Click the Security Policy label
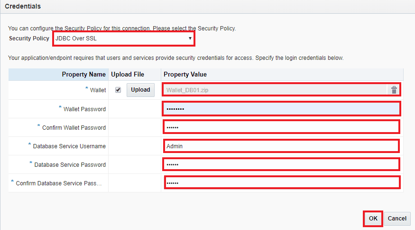 tap(29, 38)
